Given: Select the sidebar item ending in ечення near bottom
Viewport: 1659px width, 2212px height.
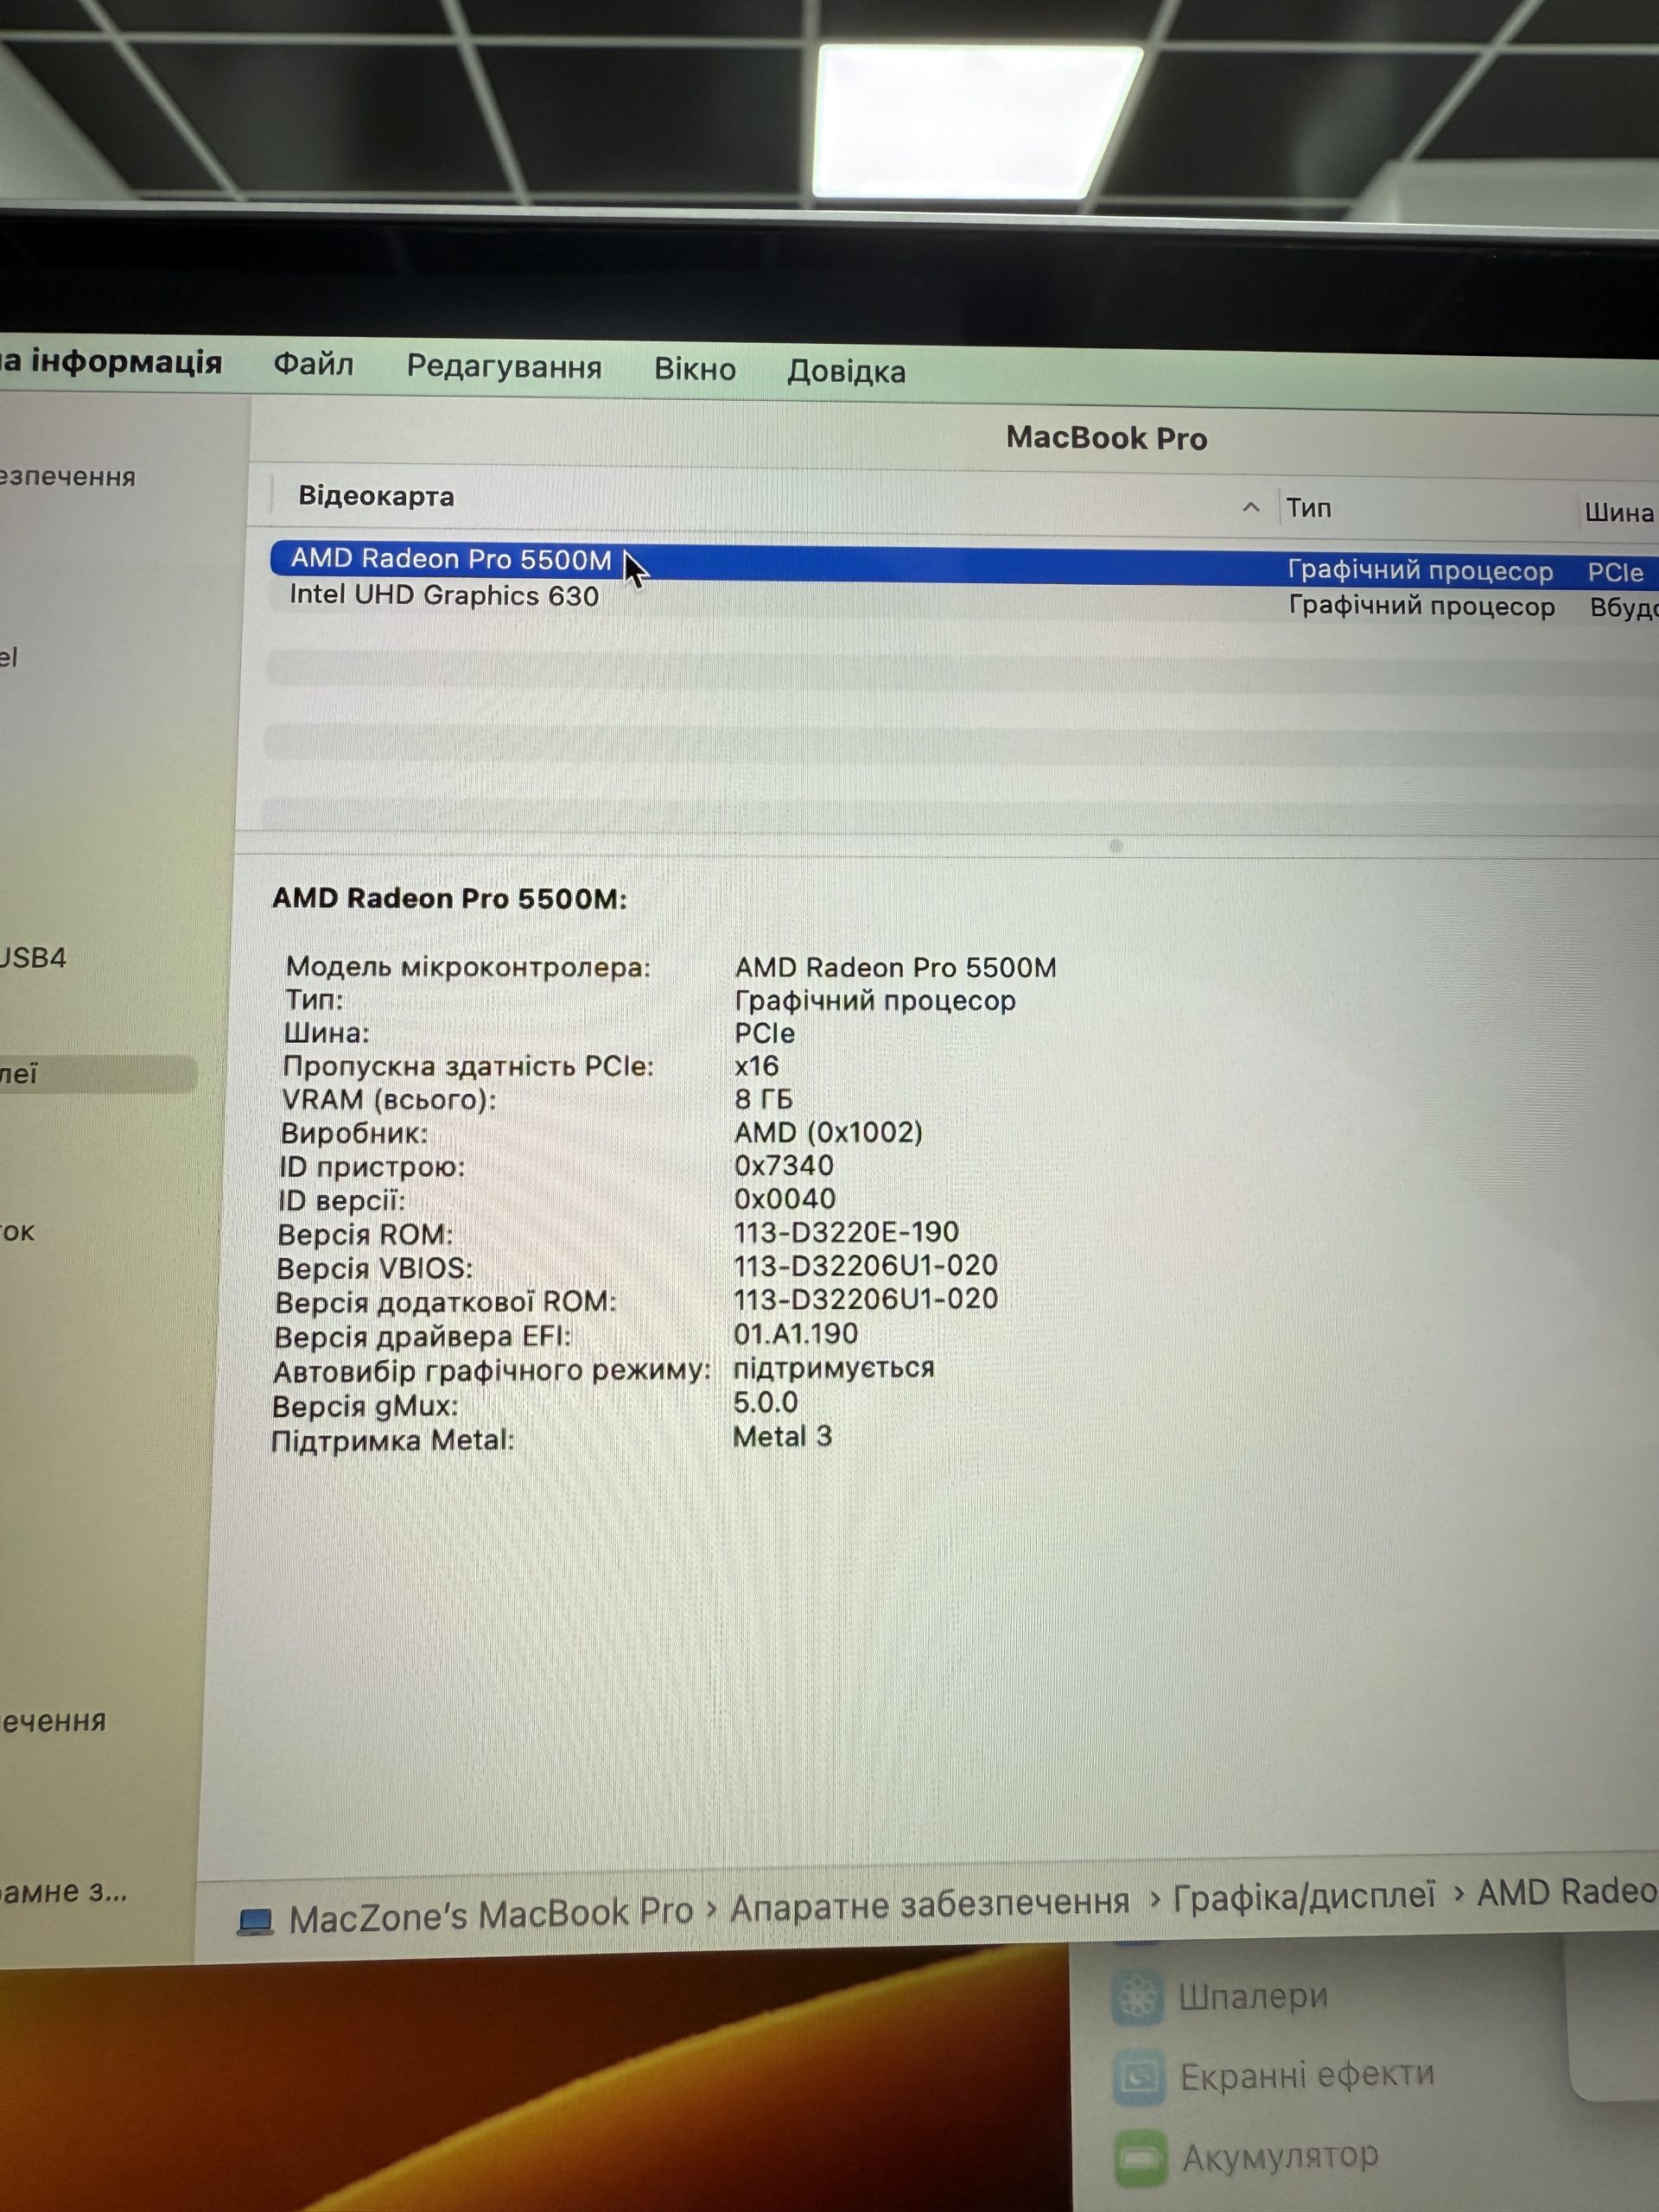Looking at the screenshot, I should pyautogui.click(x=53, y=1720).
